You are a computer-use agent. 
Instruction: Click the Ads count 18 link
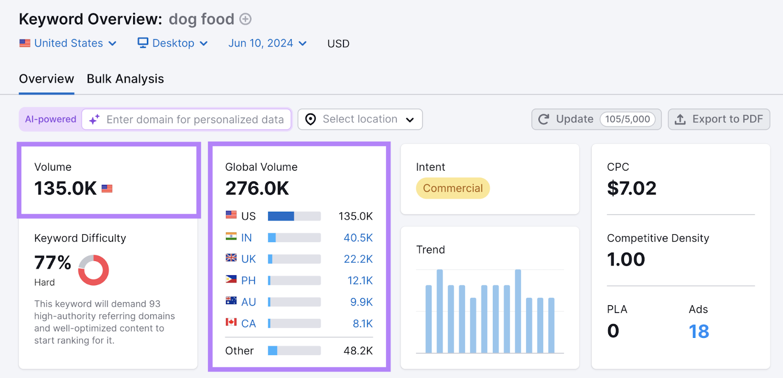pyautogui.click(x=699, y=332)
